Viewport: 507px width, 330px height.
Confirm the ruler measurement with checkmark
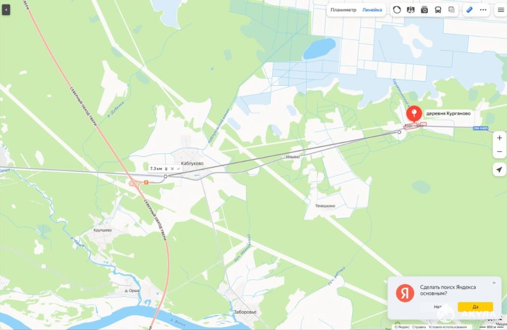178,168
